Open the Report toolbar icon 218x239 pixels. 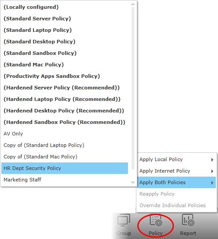(x=188, y=225)
